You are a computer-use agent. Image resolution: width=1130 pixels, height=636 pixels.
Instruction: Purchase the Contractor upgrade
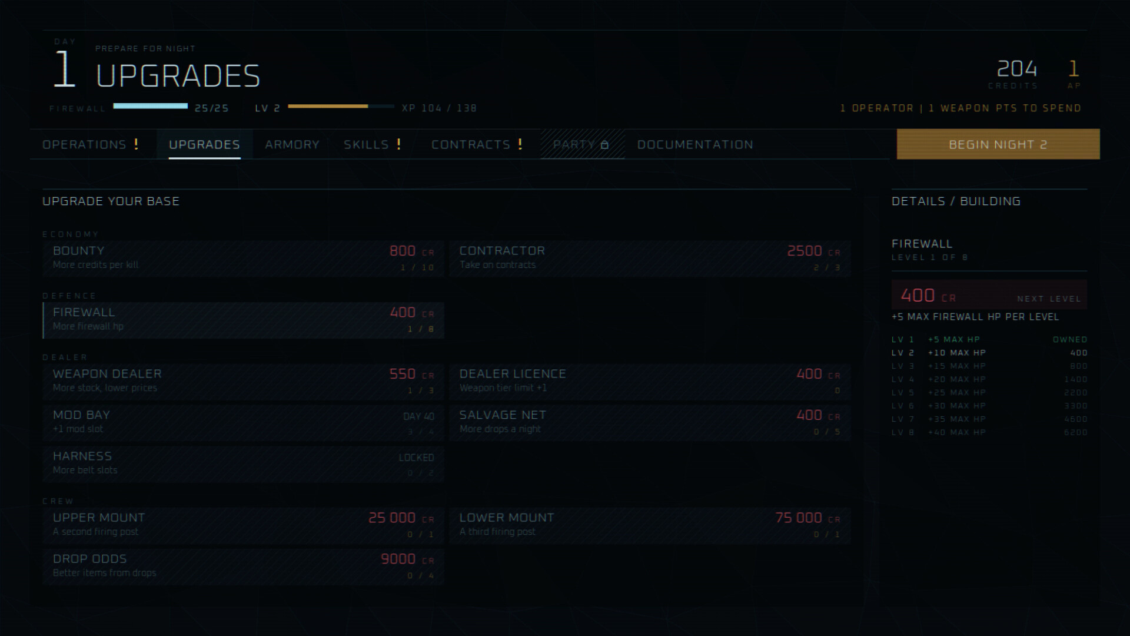650,258
